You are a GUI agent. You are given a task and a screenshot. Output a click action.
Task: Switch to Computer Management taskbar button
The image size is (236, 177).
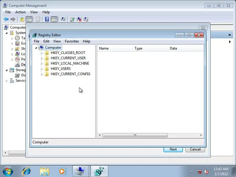[x=80, y=171]
